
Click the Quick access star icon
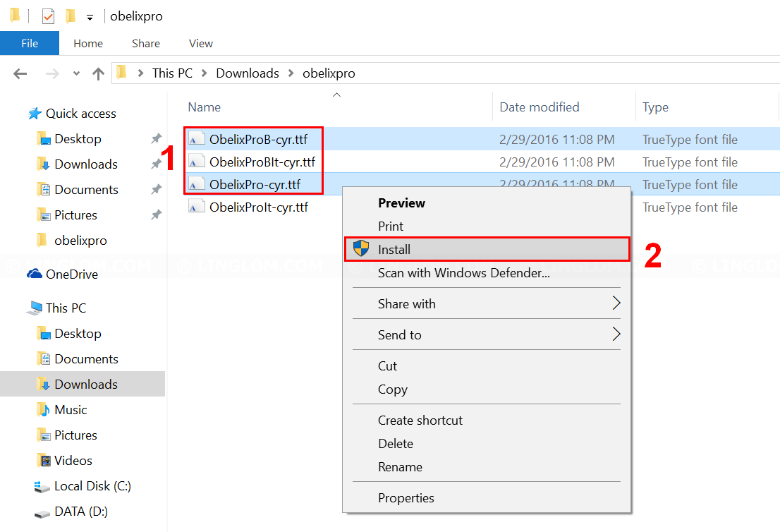(x=35, y=114)
